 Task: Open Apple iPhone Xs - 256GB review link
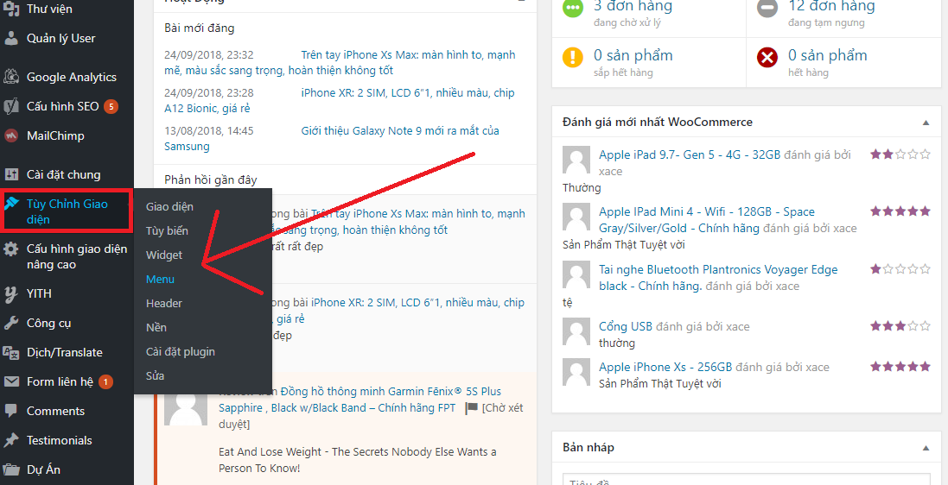point(665,368)
